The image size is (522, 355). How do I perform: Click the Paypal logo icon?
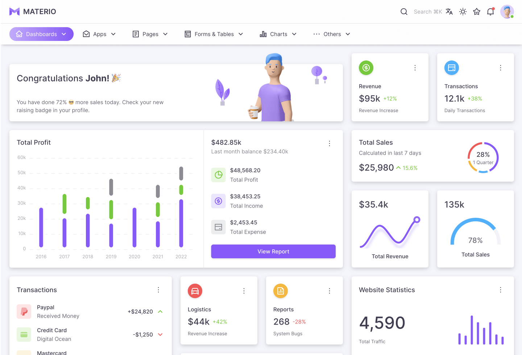[x=24, y=312]
